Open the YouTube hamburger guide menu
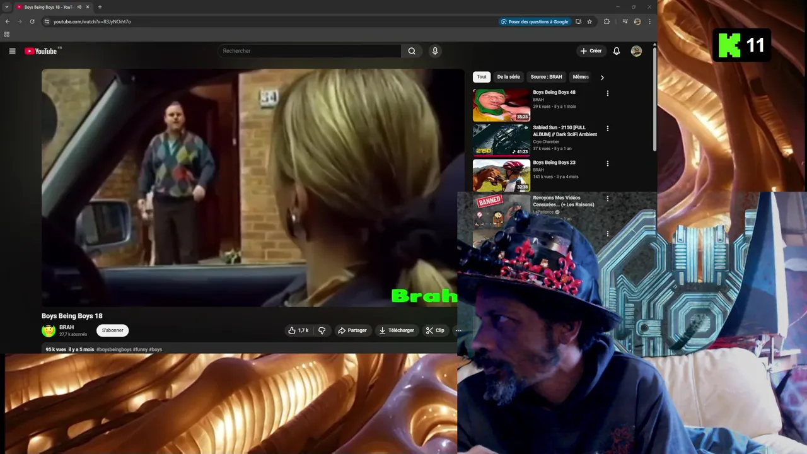 click(x=12, y=51)
